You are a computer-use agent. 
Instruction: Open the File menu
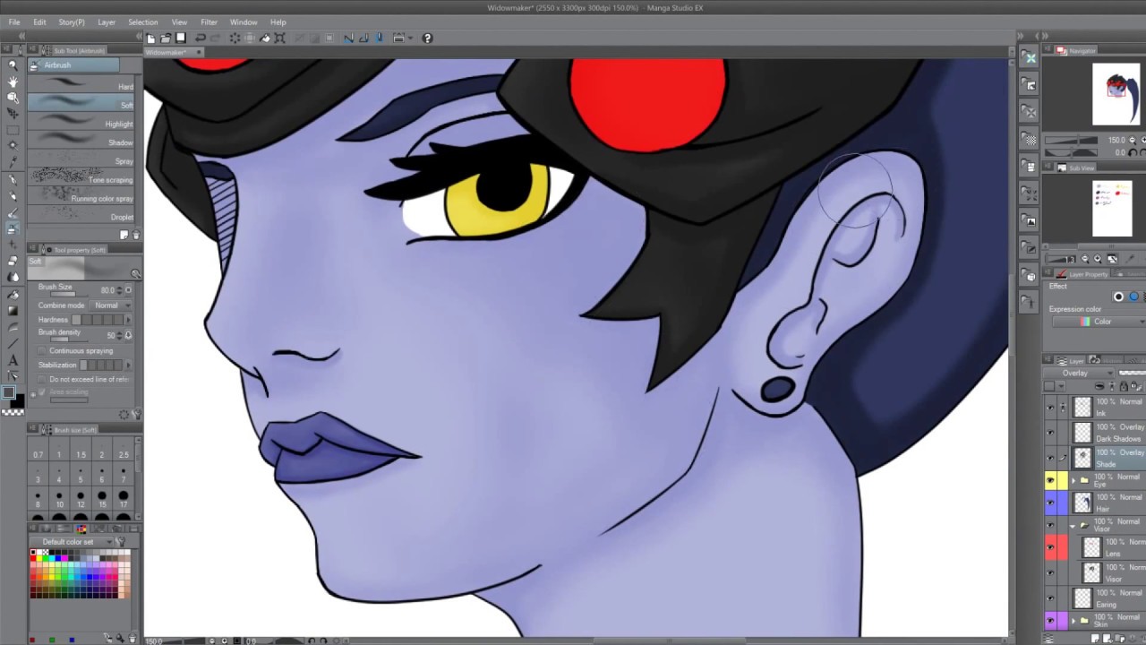(14, 22)
